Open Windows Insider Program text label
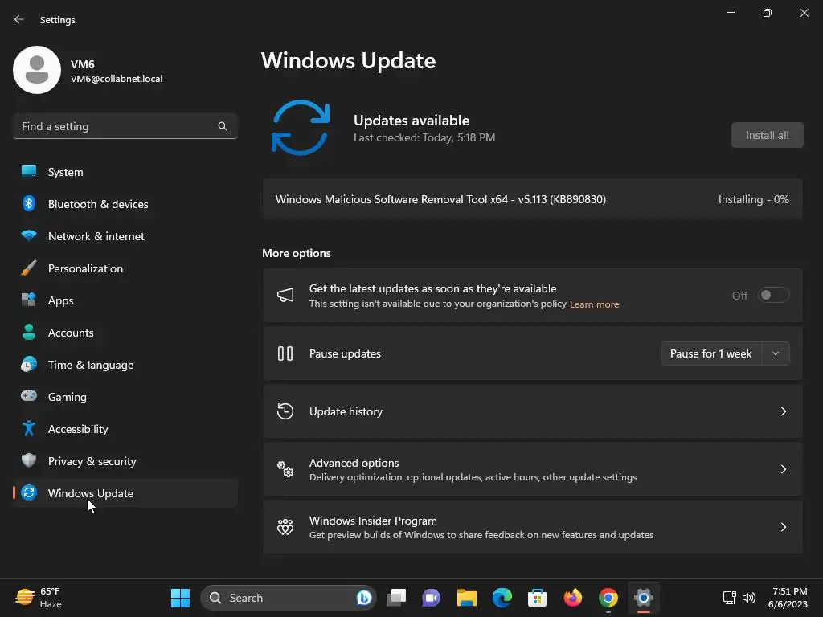This screenshot has height=617, width=823. [373, 521]
